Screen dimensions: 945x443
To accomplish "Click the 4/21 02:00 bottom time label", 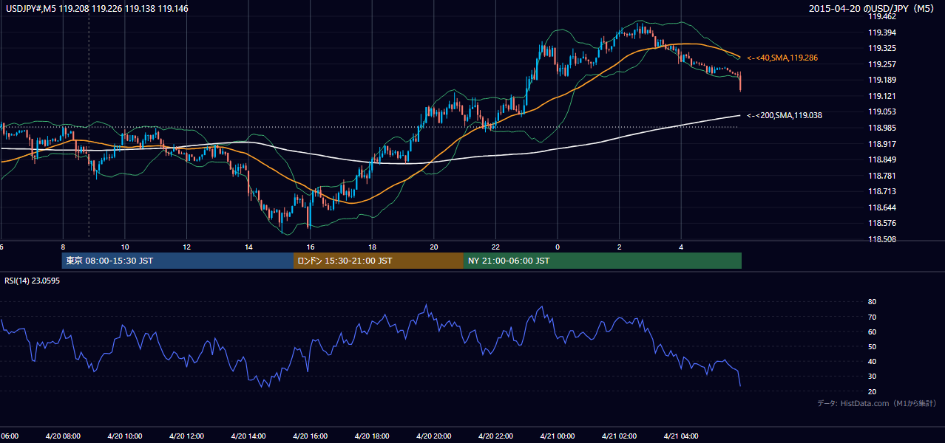I will [619, 436].
